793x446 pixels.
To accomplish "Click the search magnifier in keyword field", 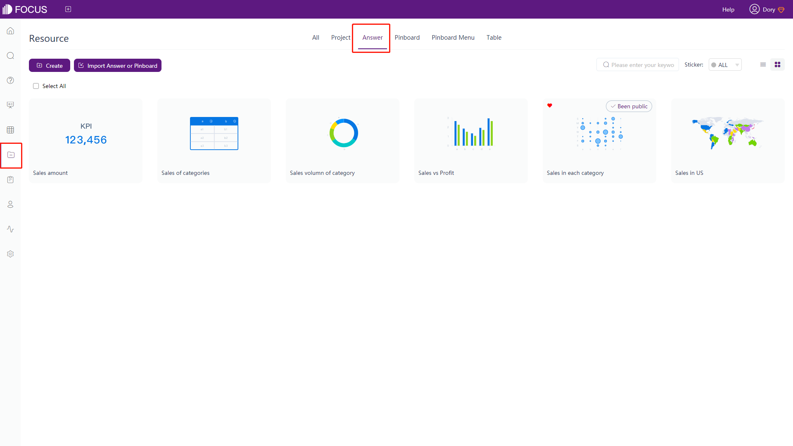I will pyautogui.click(x=606, y=65).
